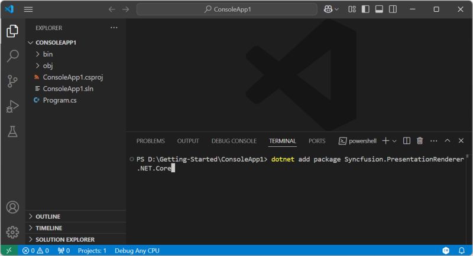Open the Testing flask icon

pyautogui.click(x=12, y=132)
